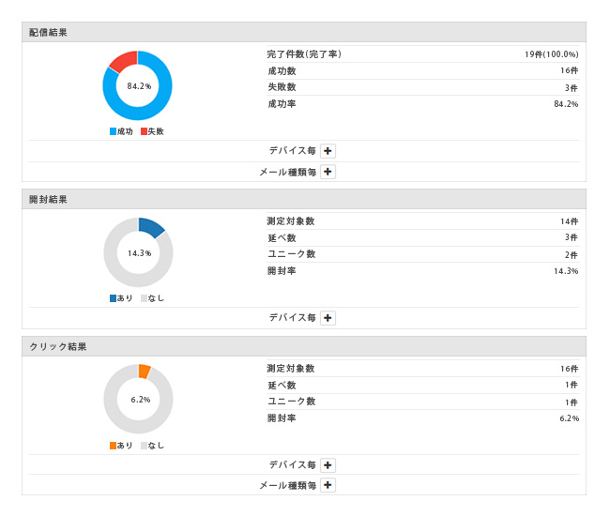
Task: Expand デバイス毎 in 配信結果 section
Action: coord(328,151)
